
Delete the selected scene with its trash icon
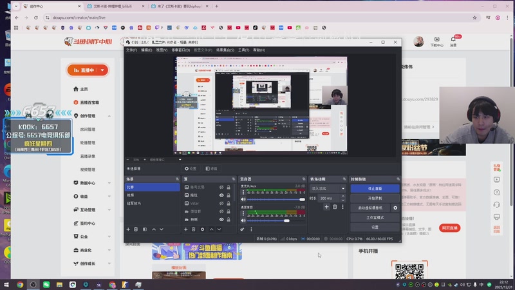click(x=136, y=229)
